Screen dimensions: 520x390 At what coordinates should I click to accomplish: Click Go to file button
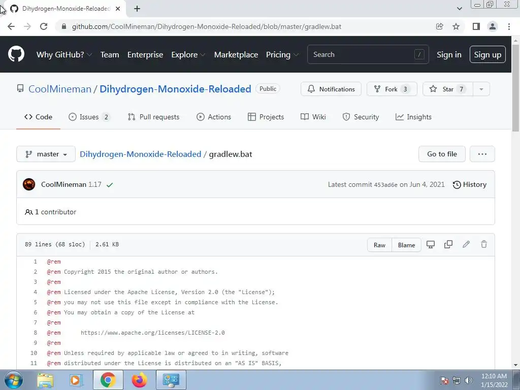[x=442, y=154]
